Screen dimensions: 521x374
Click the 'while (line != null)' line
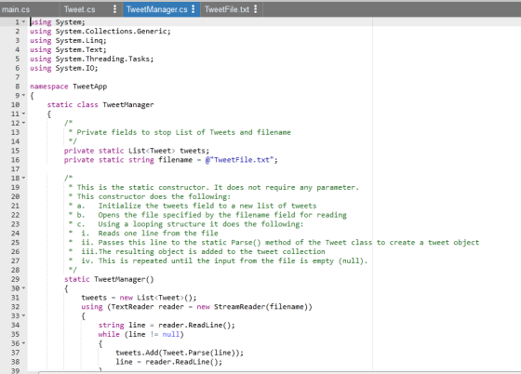pyautogui.click(x=140, y=334)
